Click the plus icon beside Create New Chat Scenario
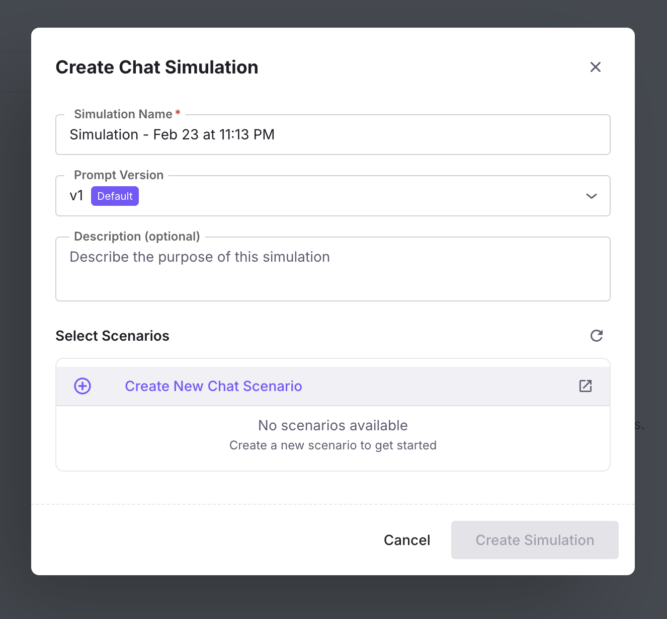 (x=82, y=385)
